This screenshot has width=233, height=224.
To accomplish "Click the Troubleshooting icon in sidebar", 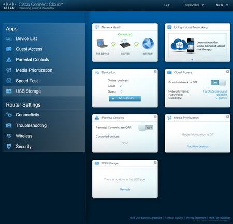I will coord(9,125).
